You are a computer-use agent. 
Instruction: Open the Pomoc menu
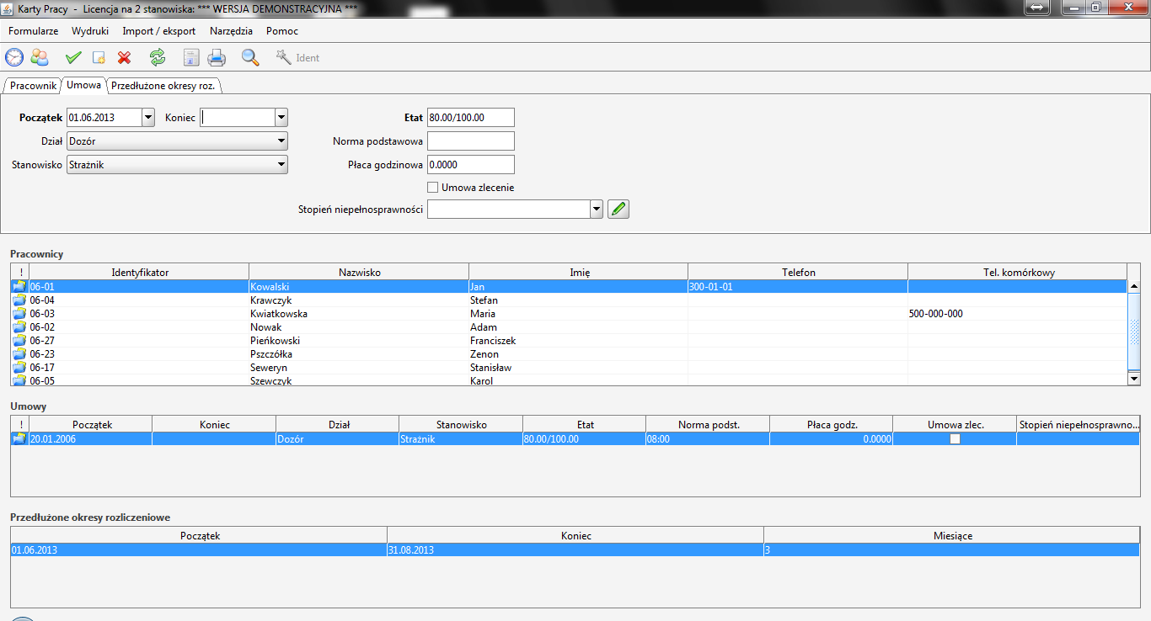click(x=282, y=31)
